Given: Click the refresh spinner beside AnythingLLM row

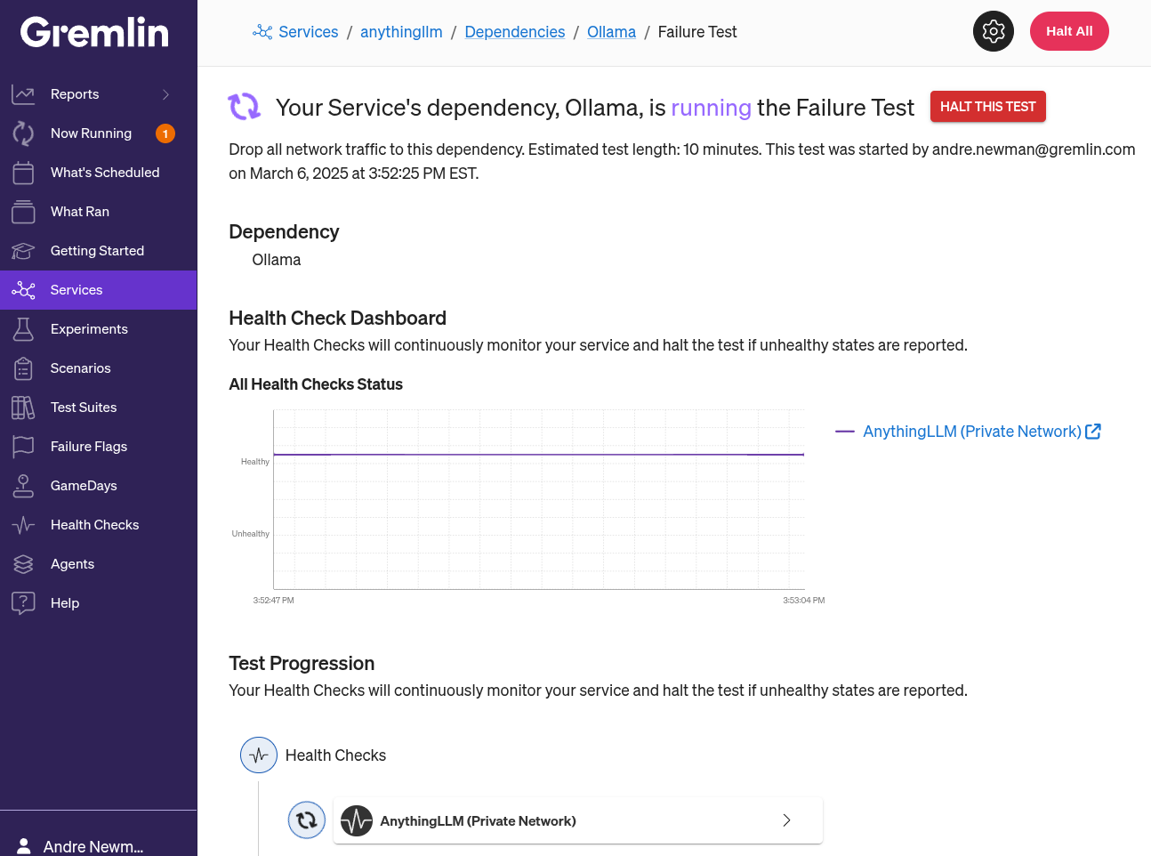Looking at the screenshot, I should pos(307,820).
